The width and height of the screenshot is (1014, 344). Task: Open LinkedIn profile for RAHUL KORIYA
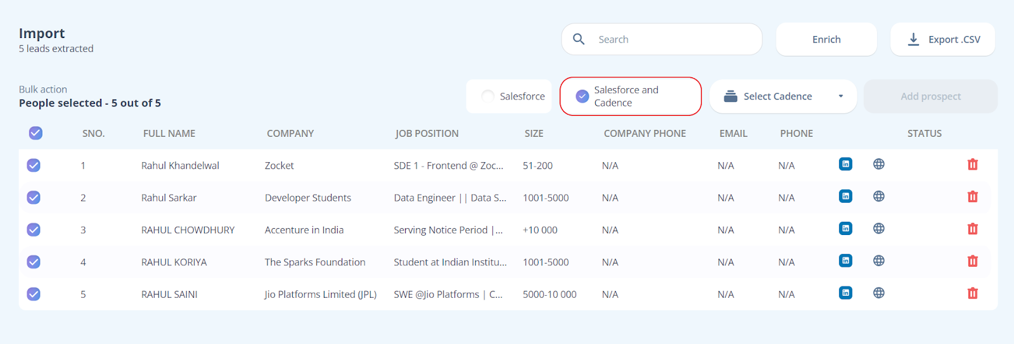(845, 260)
